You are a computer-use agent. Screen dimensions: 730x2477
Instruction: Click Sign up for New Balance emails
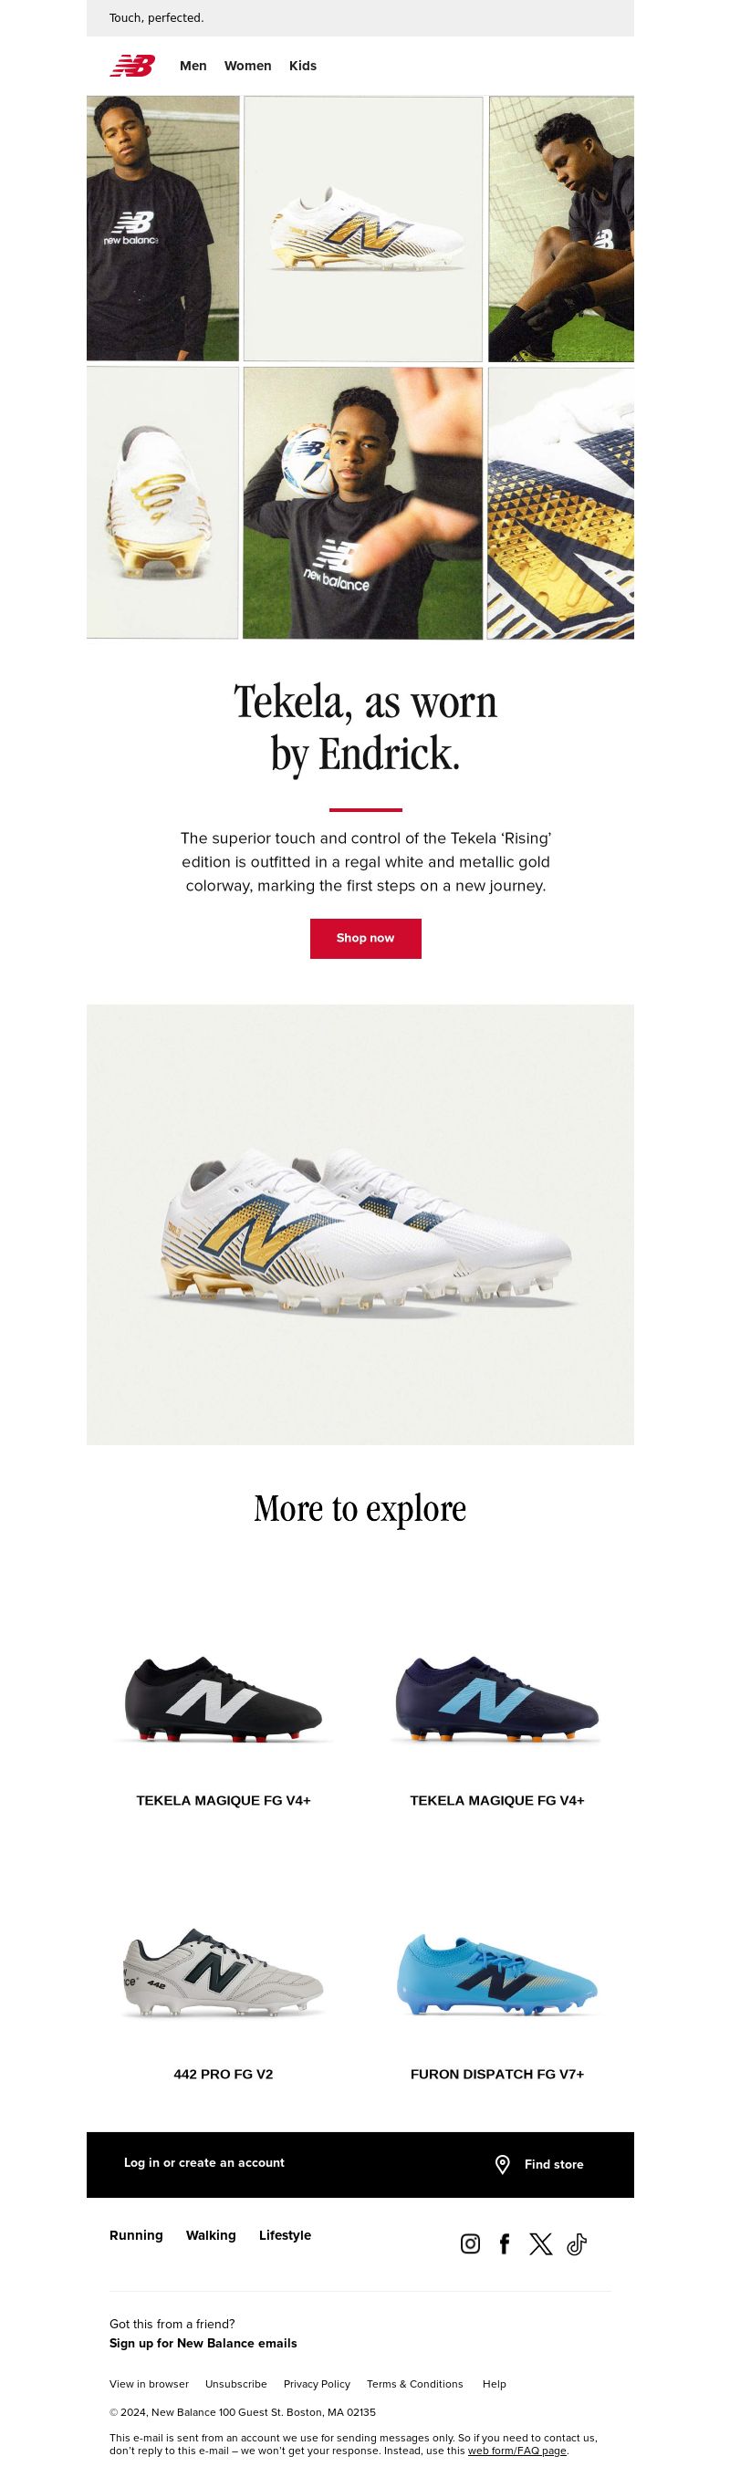(x=203, y=2342)
